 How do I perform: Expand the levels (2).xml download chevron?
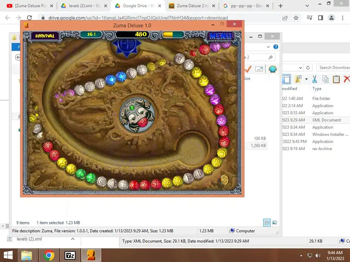(x=73, y=239)
